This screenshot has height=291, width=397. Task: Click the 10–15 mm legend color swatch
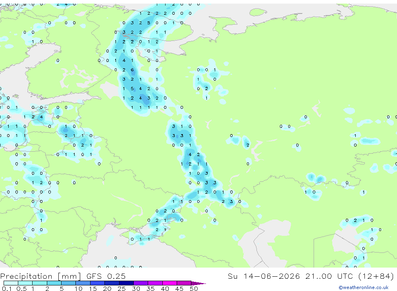(x=83, y=283)
